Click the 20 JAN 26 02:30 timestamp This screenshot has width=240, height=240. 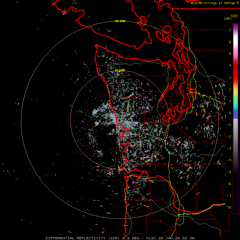coord(176,238)
